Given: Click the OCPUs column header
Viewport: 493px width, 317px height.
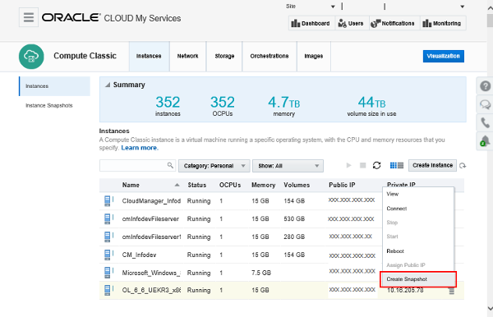Looking at the screenshot, I should click(230, 185).
